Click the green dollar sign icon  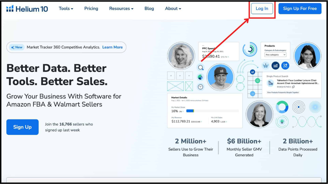(x=258, y=81)
